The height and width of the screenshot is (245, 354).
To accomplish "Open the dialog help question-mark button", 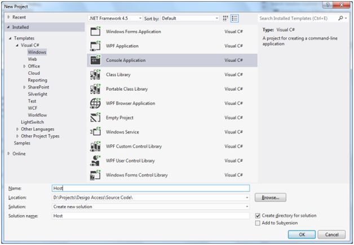I will 328,5.
